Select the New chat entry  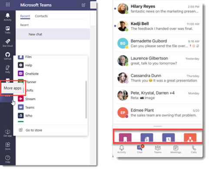click(53, 34)
